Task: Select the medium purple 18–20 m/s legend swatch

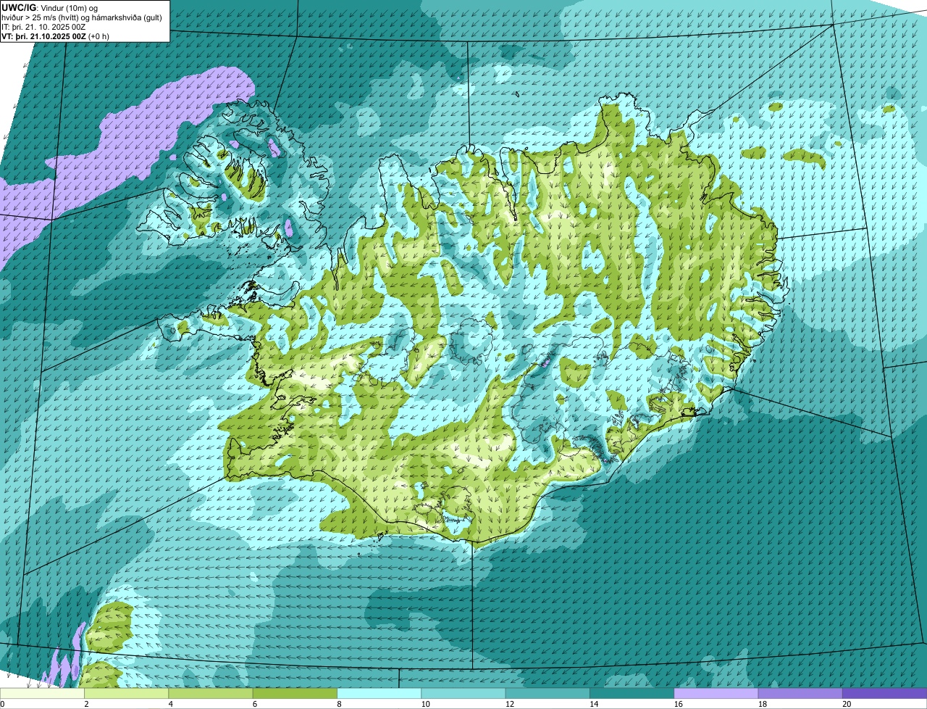Action: click(800, 694)
